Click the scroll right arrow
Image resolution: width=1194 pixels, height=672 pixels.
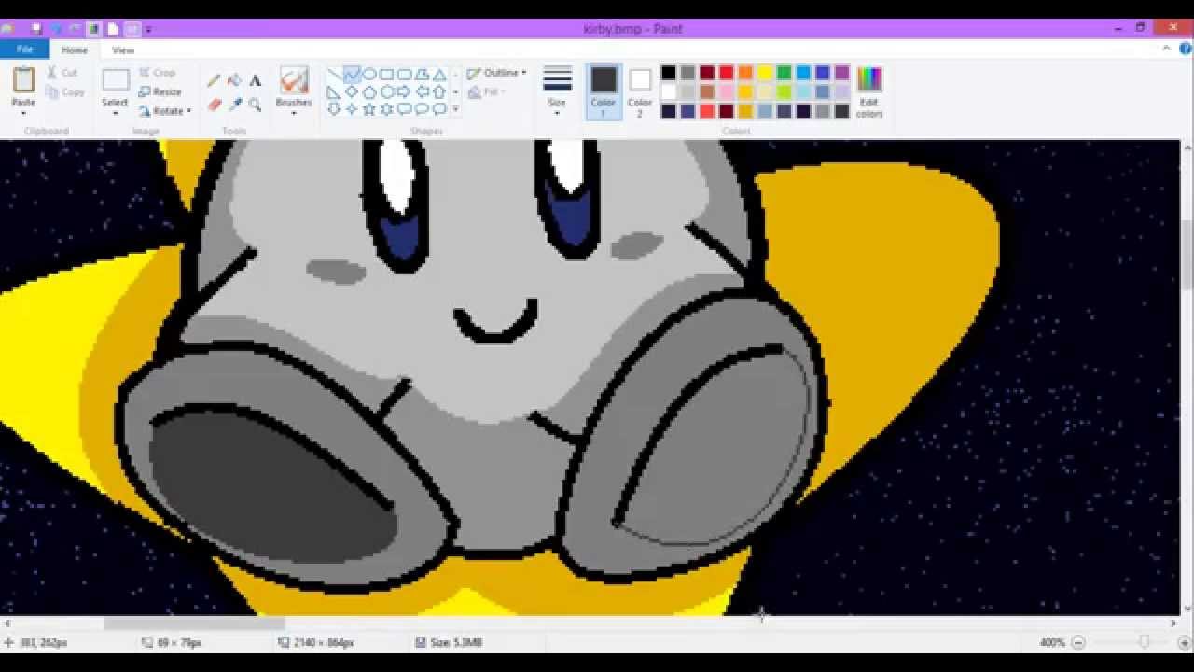[x=1173, y=623]
